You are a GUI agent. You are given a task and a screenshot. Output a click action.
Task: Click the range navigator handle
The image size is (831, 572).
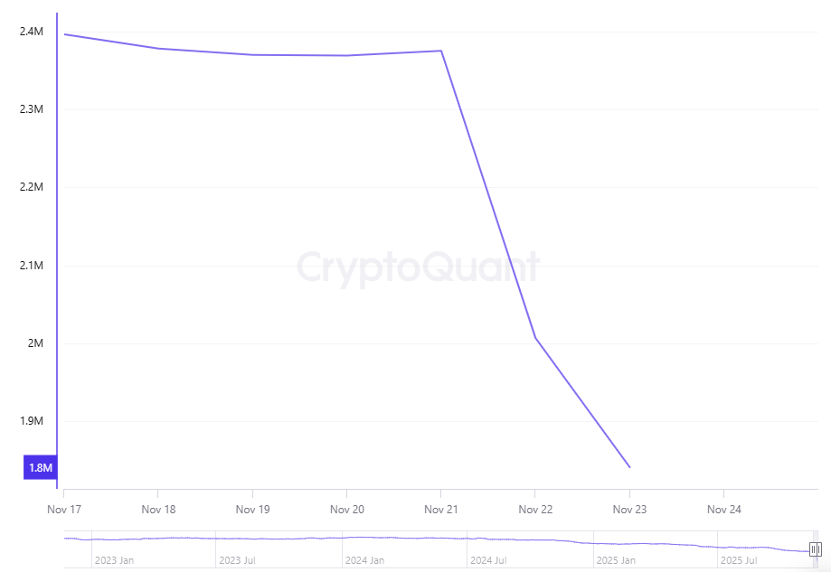coord(815,549)
